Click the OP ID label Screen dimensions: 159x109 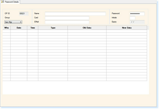(7, 13)
